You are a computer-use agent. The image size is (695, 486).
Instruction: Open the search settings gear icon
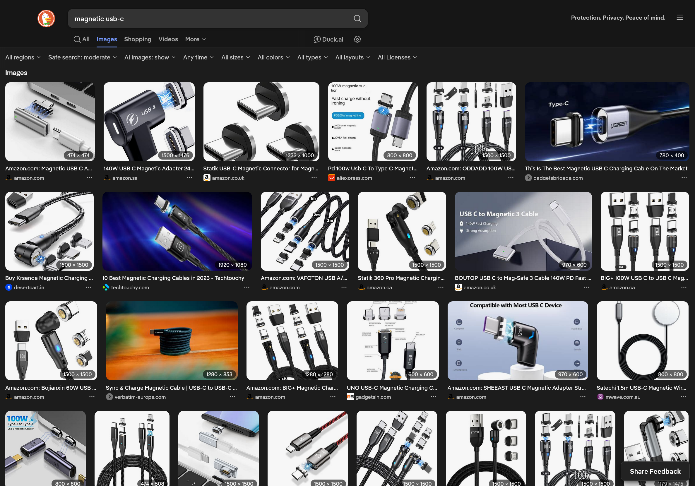[x=357, y=39]
